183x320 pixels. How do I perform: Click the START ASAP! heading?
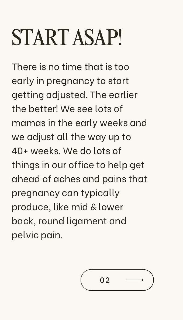[67, 37]
